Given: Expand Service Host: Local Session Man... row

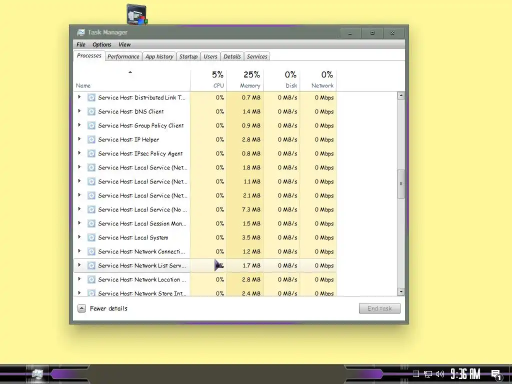Looking at the screenshot, I should tap(79, 223).
